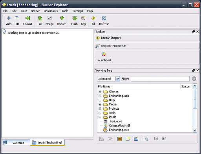Open the Settings menu
The height and width of the screenshot is (154, 201).
[x=78, y=11]
